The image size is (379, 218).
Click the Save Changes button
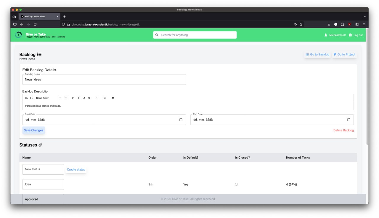(33, 130)
